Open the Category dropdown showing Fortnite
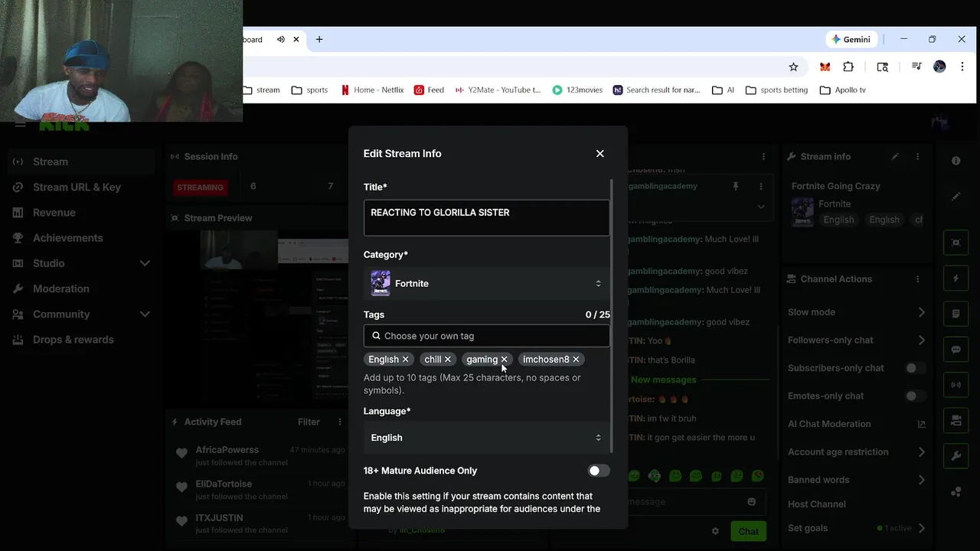Image resolution: width=980 pixels, height=551 pixels. point(487,284)
